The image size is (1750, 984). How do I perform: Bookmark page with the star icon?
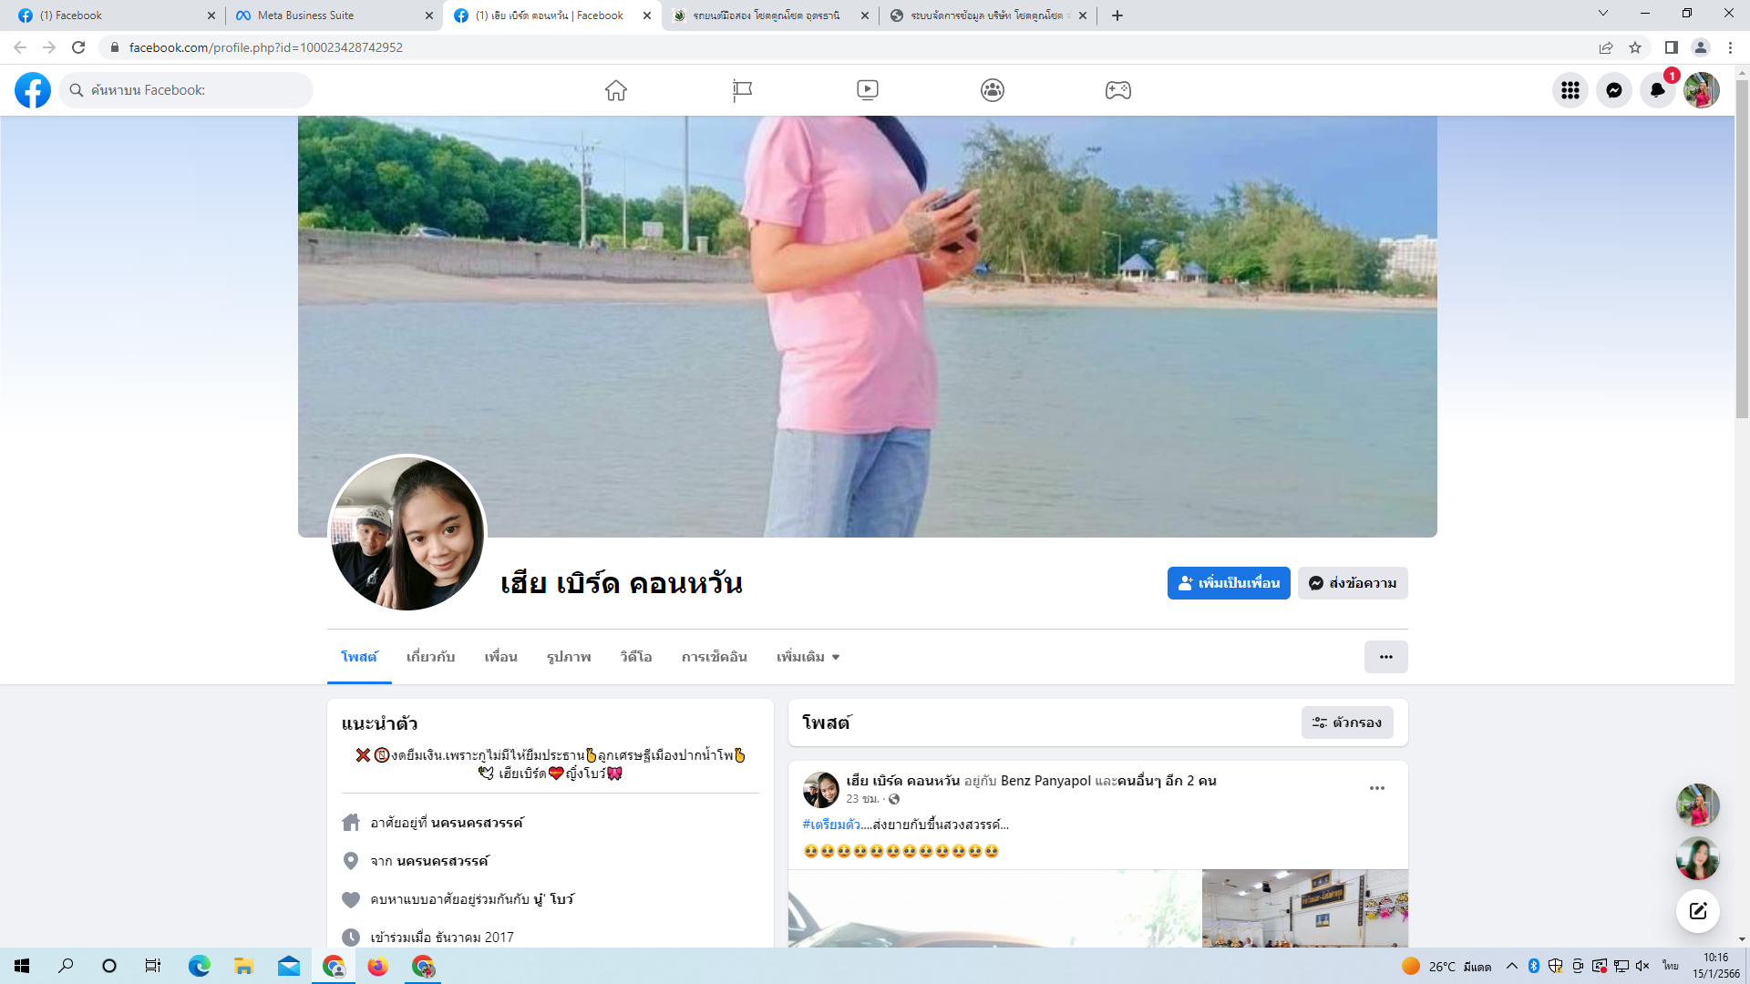pyautogui.click(x=1635, y=47)
